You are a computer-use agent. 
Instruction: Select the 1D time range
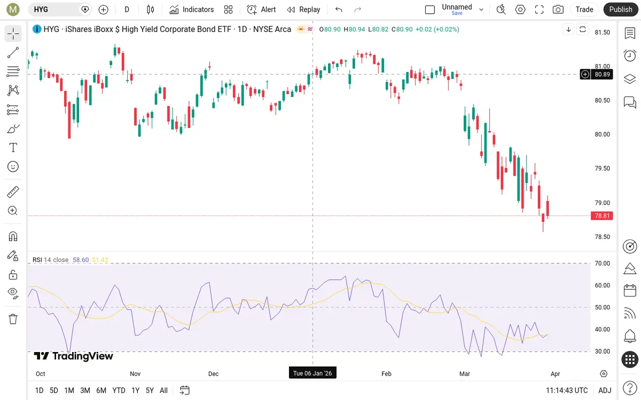(x=39, y=390)
